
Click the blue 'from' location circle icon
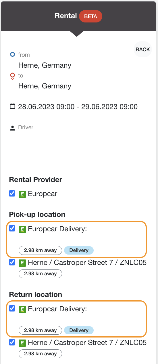[x=12, y=54]
